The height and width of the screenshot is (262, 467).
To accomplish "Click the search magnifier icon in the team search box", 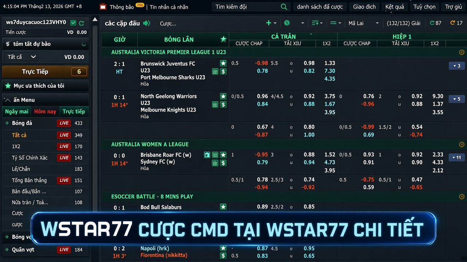I will coord(284,7).
